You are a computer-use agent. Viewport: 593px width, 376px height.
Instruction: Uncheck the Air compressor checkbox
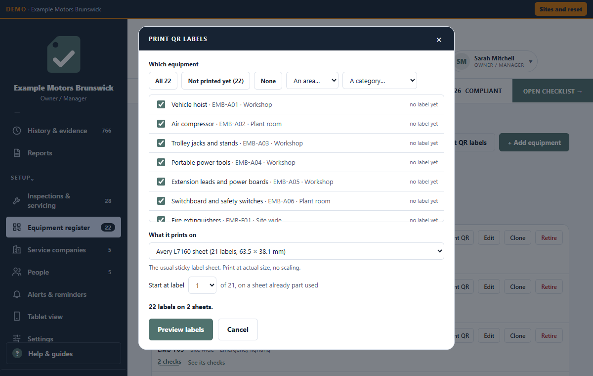point(161,124)
